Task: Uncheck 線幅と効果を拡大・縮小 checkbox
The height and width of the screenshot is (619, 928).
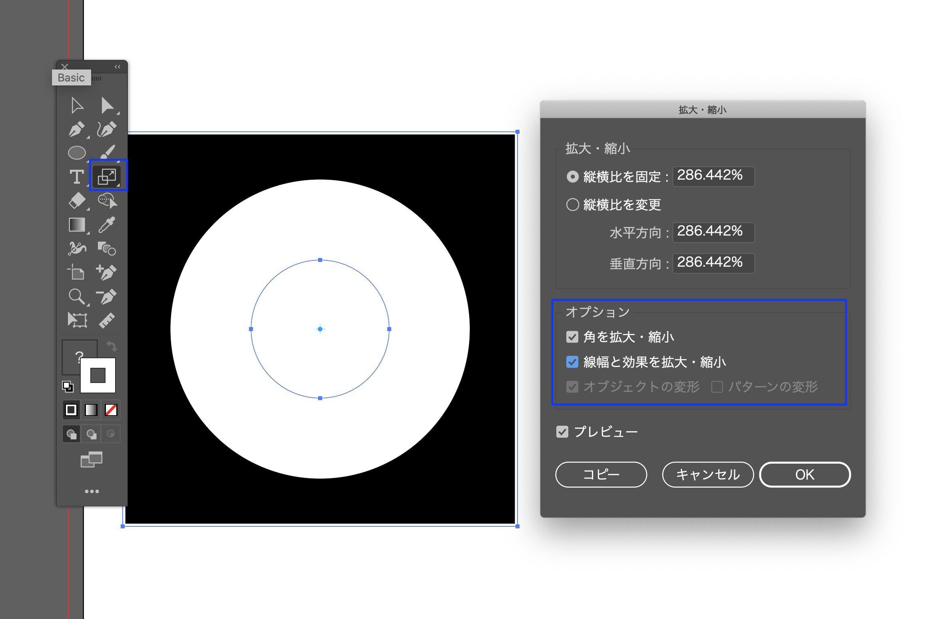Action: click(572, 362)
